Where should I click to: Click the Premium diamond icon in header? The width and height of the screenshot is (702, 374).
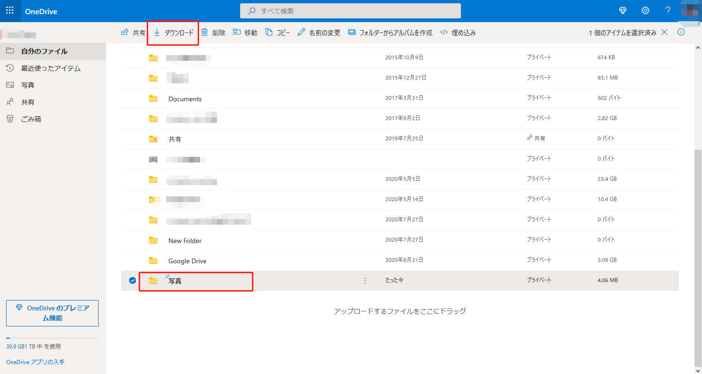pyautogui.click(x=623, y=11)
